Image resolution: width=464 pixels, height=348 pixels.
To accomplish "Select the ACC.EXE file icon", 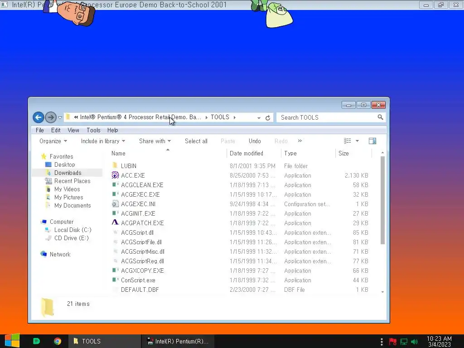I will tap(115, 175).
